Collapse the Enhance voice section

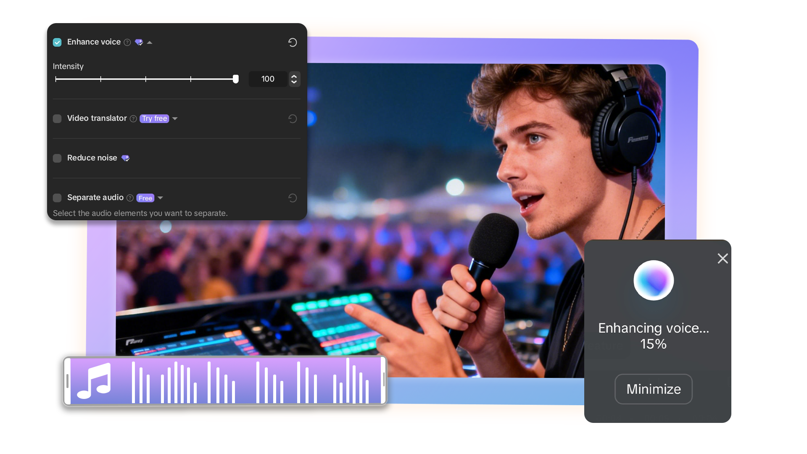[150, 42]
